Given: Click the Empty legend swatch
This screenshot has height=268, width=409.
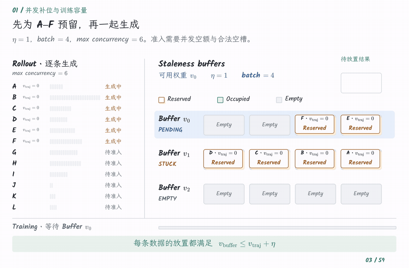Looking at the screenshot, I should [x=279, y=100].
